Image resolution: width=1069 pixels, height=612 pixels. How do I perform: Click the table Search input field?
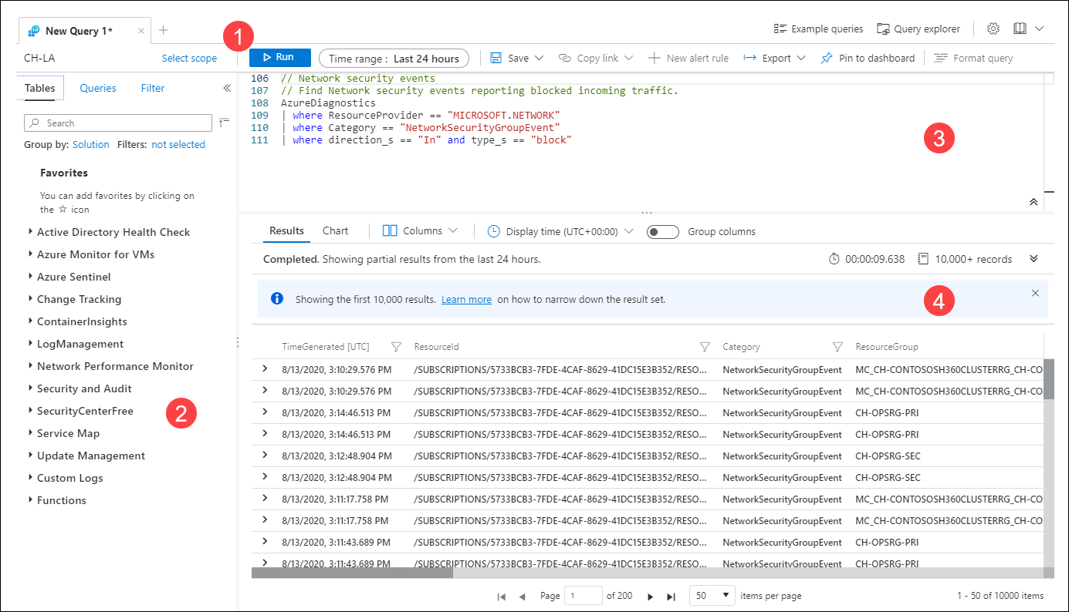118,123
